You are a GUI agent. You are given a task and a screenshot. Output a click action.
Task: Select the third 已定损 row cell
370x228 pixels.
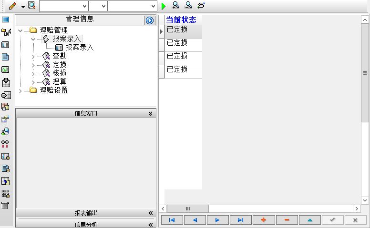[184, 59]
